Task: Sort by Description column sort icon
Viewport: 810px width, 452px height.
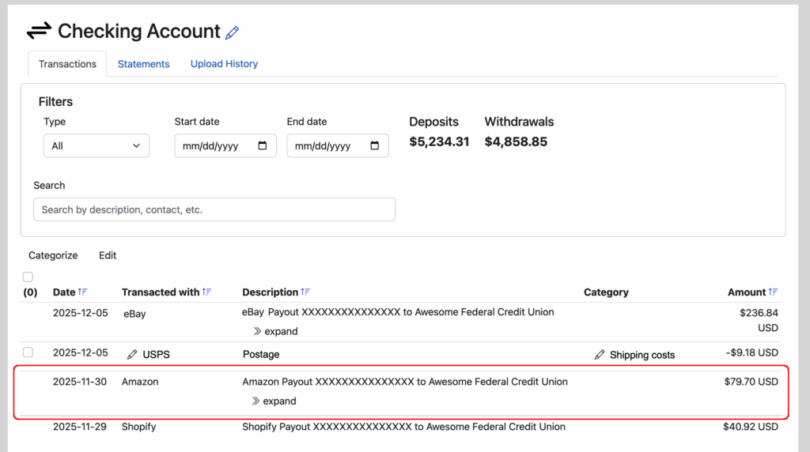Action: pyautogui.click(x=306, y=292)
